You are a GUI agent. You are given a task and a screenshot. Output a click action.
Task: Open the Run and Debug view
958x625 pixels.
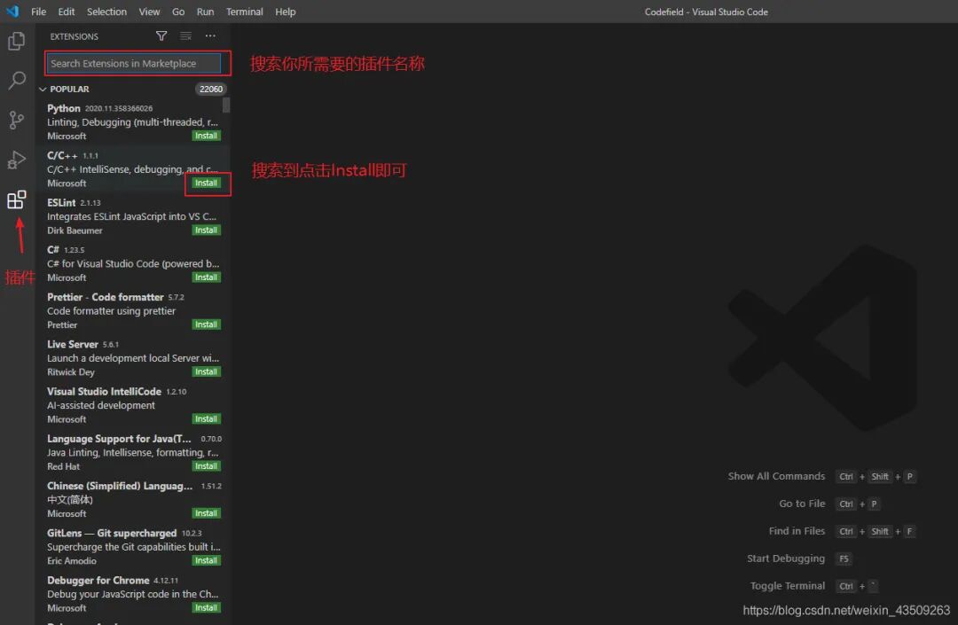(x=17, y=160)
